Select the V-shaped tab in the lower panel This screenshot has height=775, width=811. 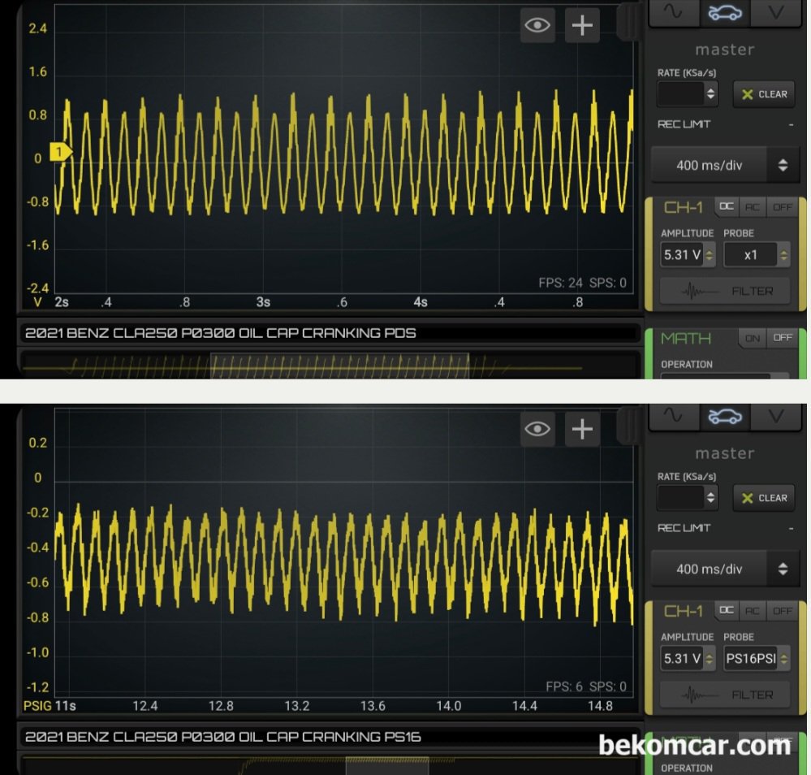click(x=776, y=416)
